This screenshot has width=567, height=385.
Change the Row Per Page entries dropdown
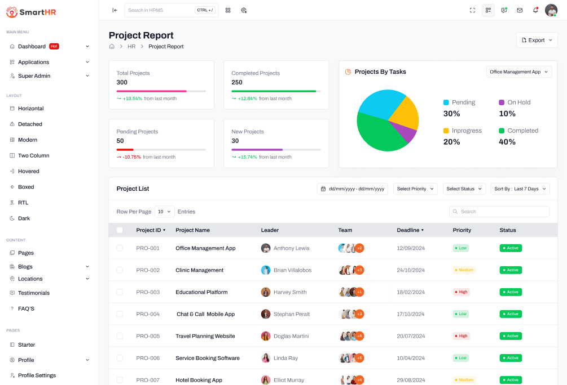tap(164, 212)
